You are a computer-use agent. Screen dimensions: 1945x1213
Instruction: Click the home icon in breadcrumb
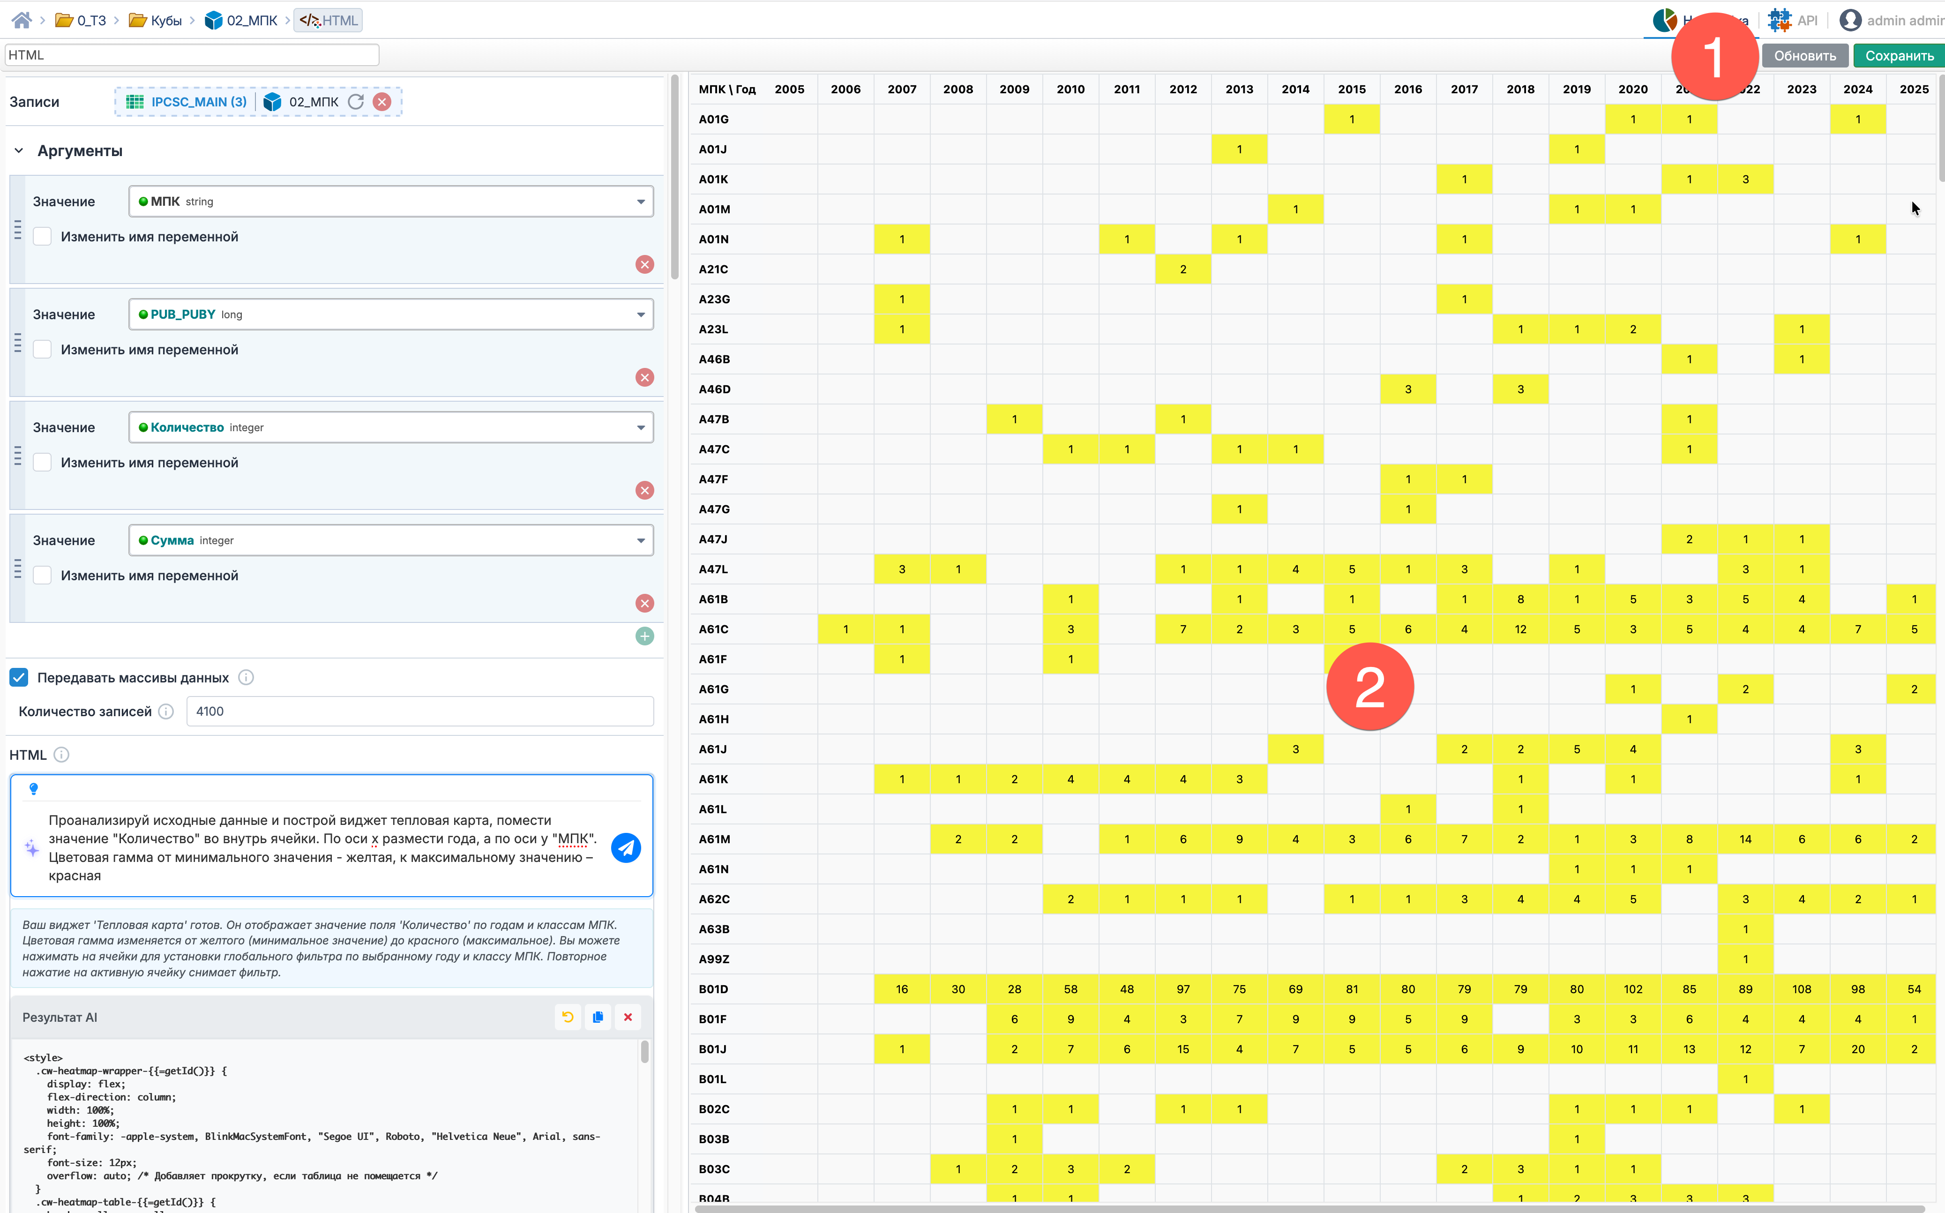[x=22, y=20]
